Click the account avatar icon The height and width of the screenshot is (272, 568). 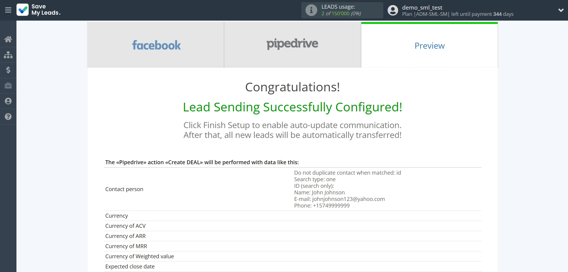click(393, 10)
